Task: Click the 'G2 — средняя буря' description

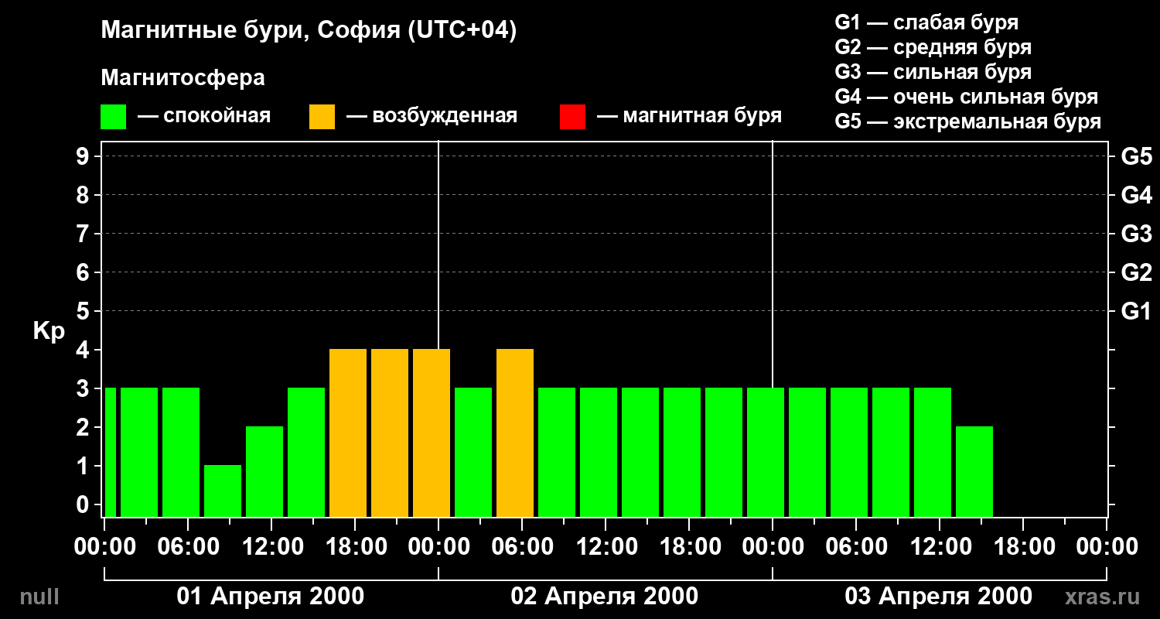Action: pyautogui.click(x=933, y=47)
